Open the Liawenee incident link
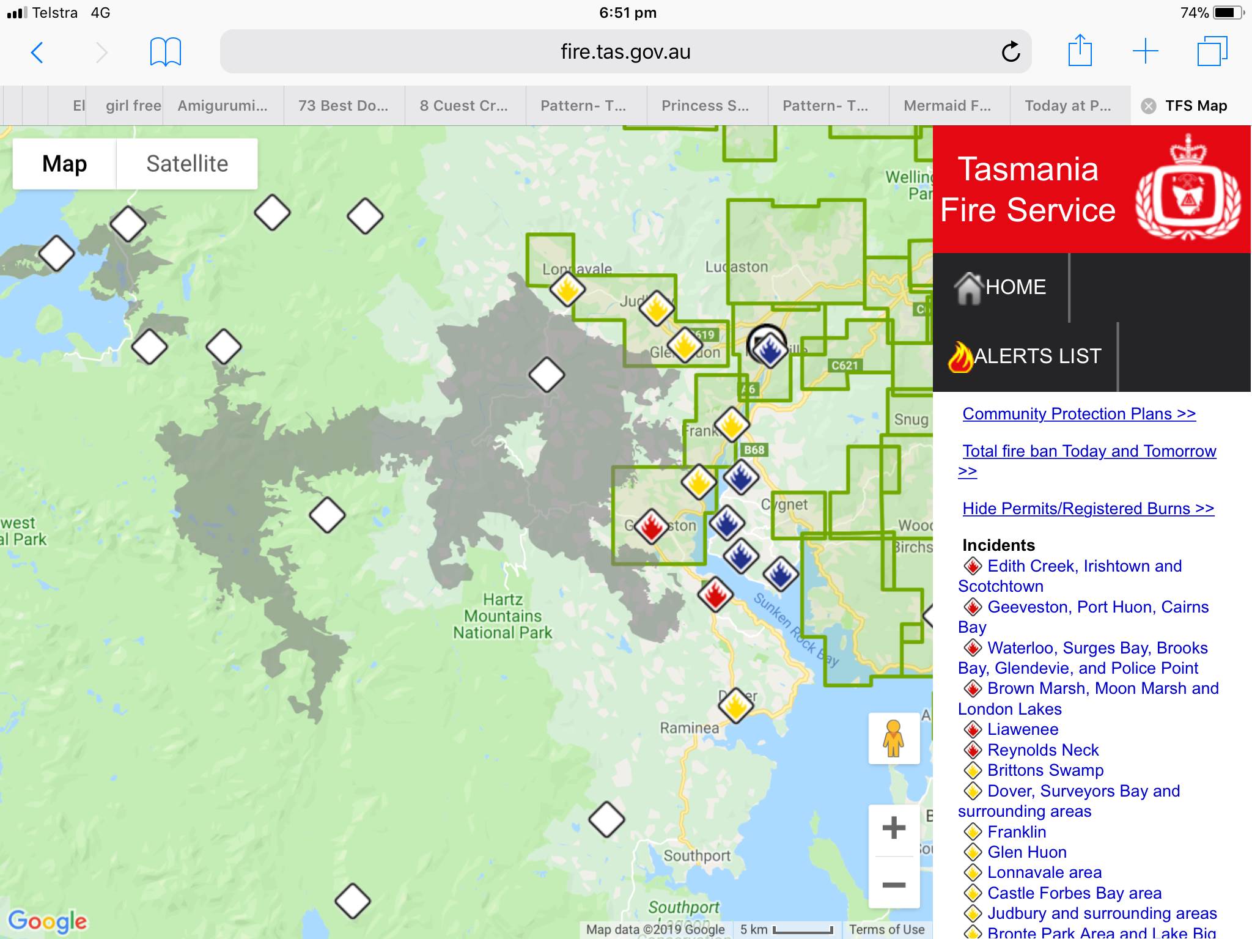 pos(1022,729)
